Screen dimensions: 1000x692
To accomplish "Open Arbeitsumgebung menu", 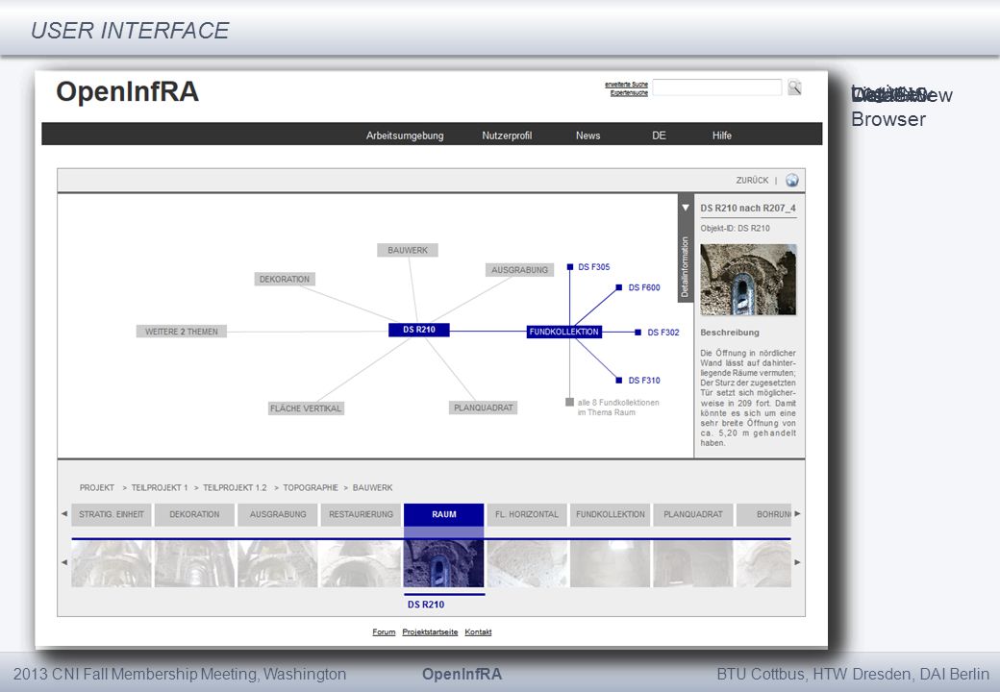I will click(405, 136).
